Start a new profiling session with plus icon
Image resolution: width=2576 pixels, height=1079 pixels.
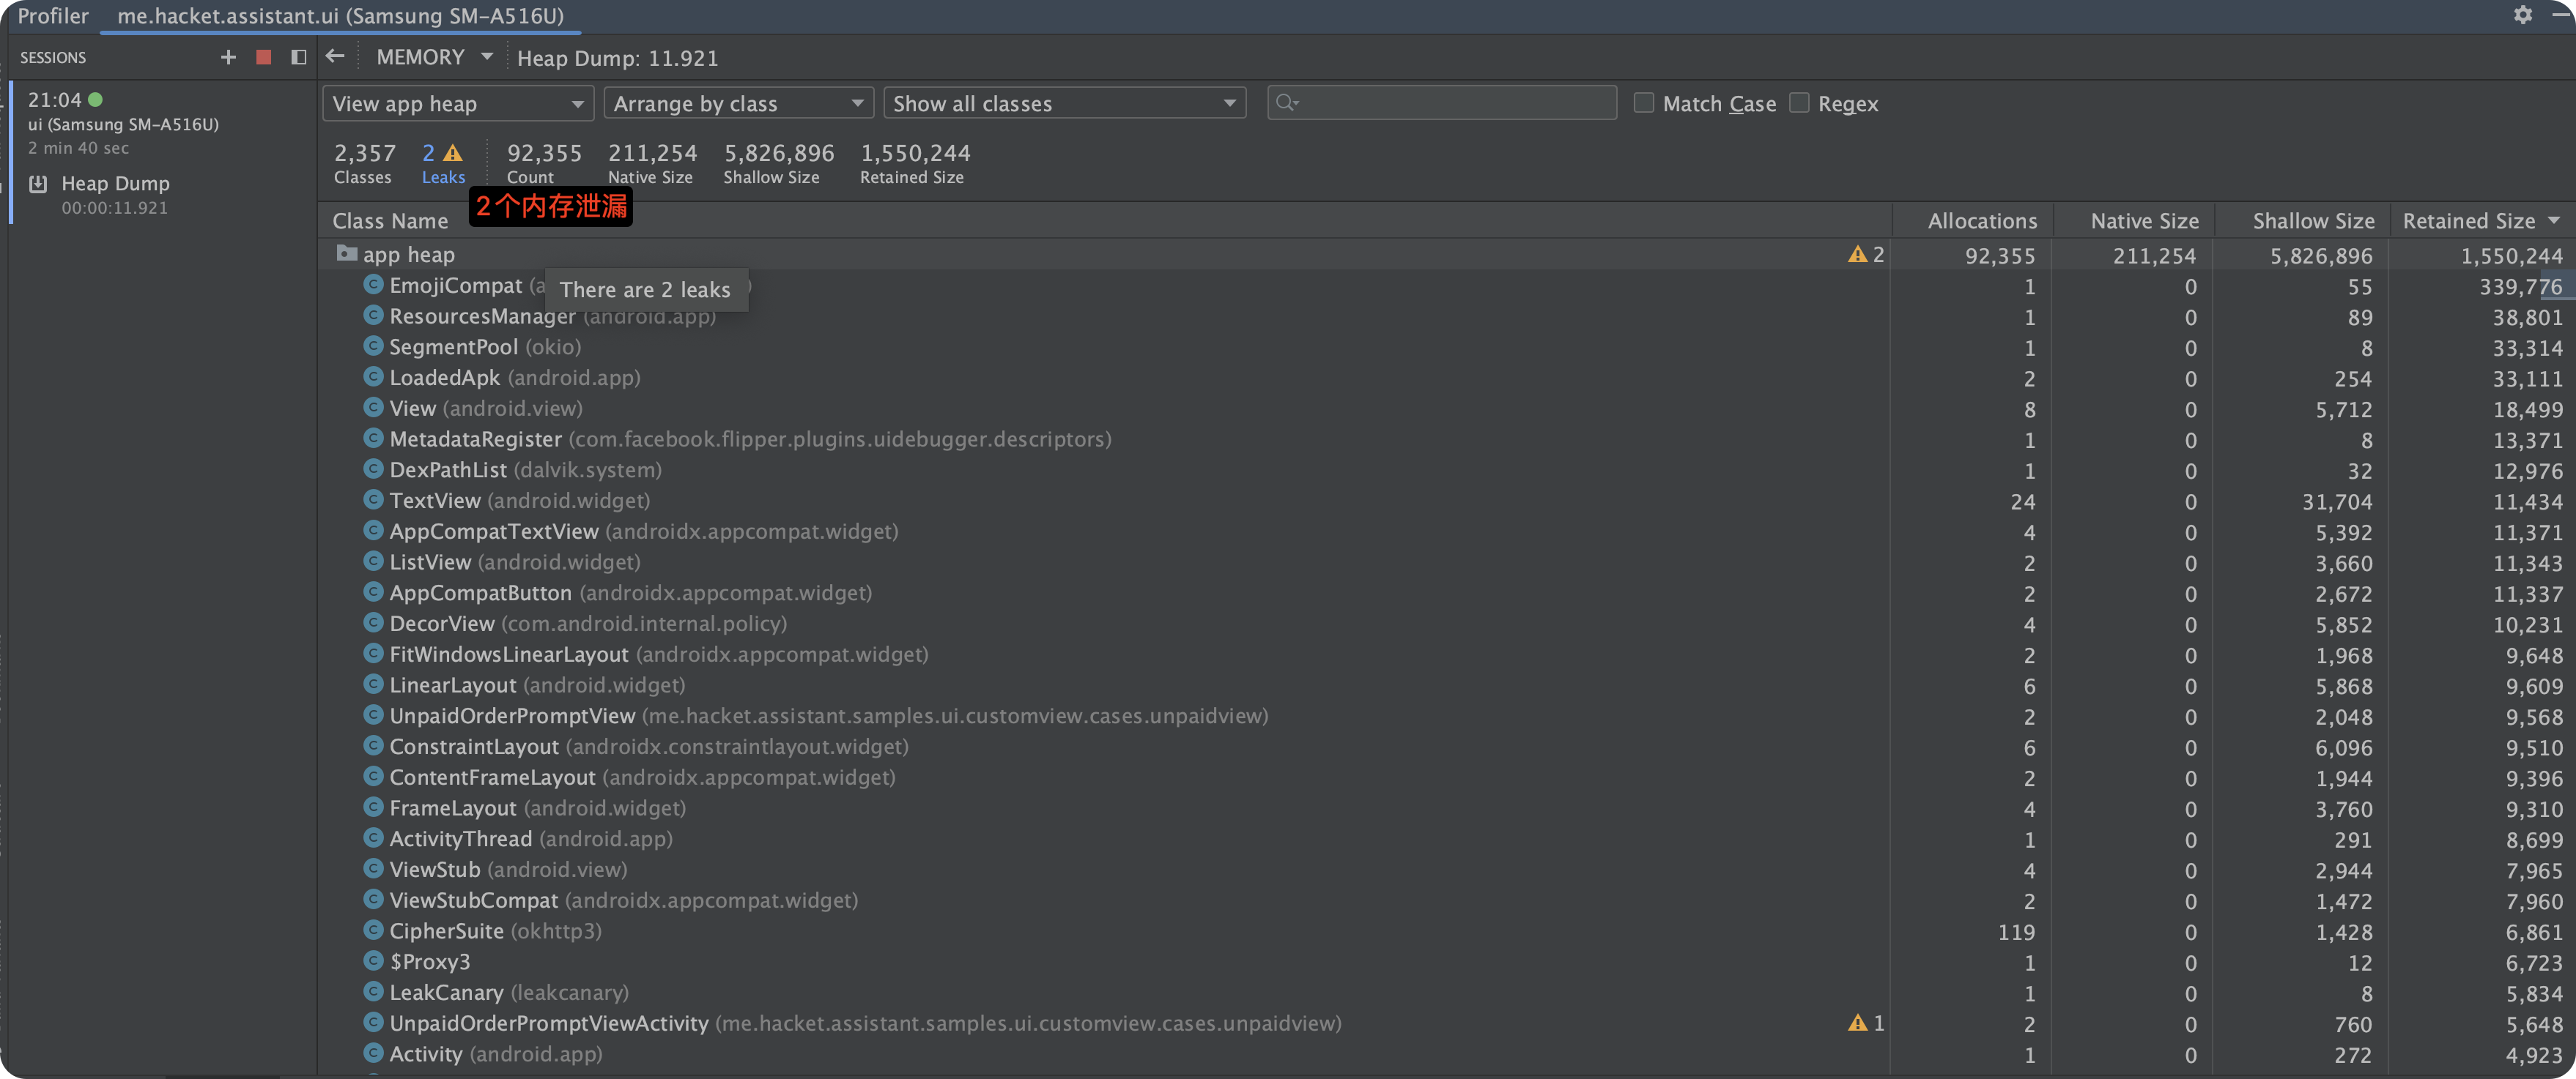click(228, 57)
